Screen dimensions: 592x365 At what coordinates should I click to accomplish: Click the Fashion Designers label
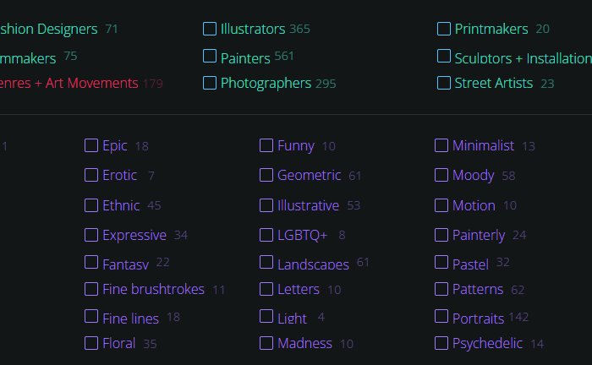pyautogui.click(x=49, y=29)
